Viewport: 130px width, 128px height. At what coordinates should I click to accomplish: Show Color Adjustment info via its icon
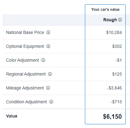coord(43,60)
